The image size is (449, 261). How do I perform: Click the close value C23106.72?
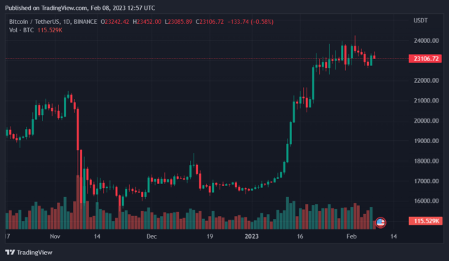(x=210, y=22)
